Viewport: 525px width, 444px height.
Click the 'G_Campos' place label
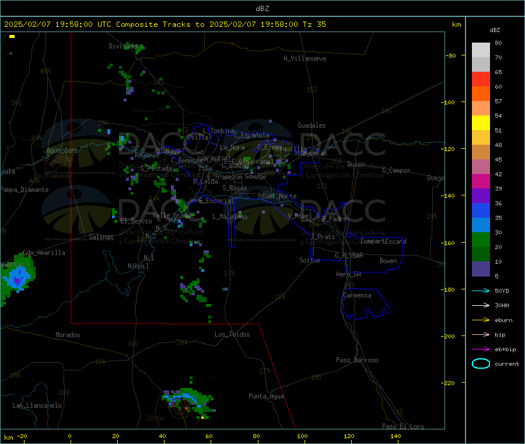pos(396,170)
